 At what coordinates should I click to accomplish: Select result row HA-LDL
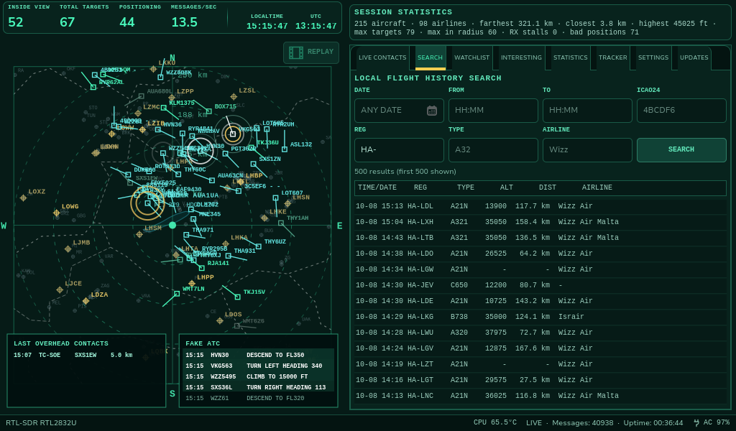(x=540, y=206)
